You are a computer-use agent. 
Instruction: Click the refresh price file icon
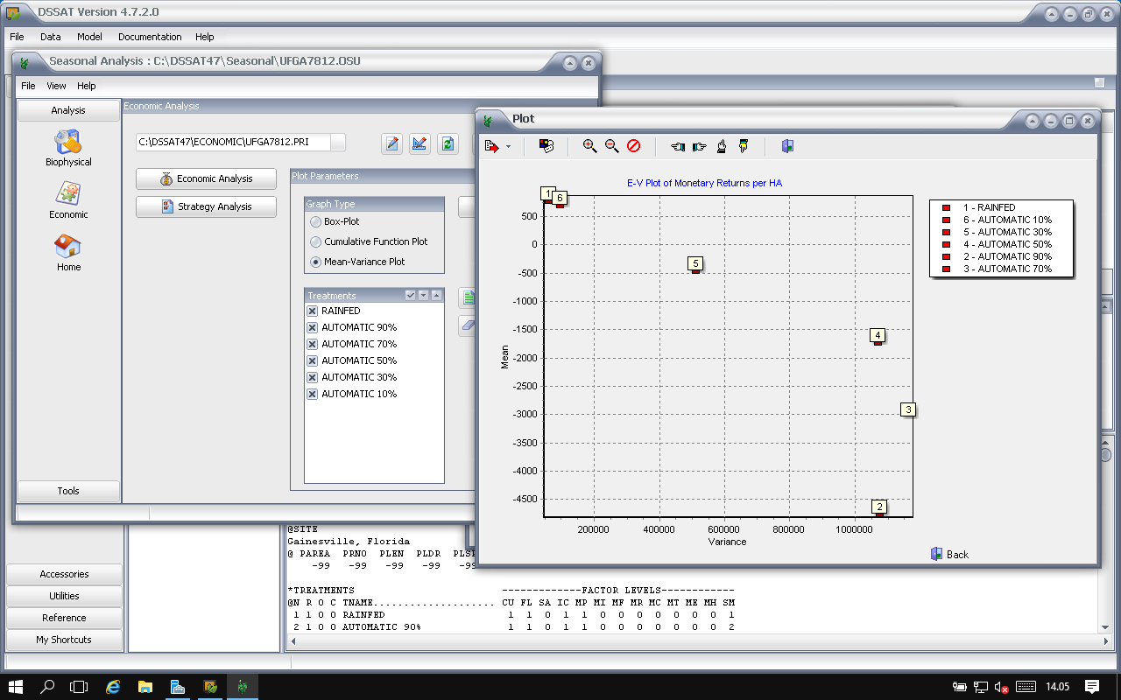pos(448,143)
